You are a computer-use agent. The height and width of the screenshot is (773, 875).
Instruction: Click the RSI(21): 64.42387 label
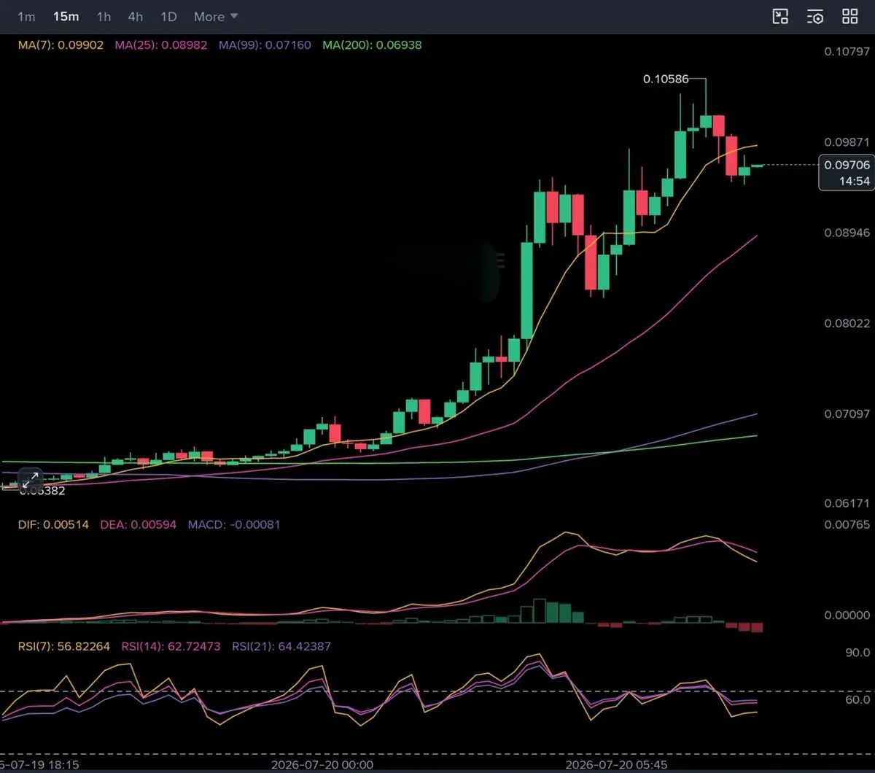click(x=281, y=646)
